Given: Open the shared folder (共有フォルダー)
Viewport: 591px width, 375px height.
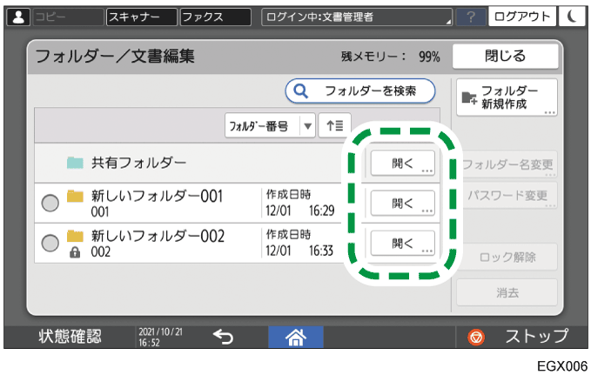Looking at the screenshot, I should [402, 164].
